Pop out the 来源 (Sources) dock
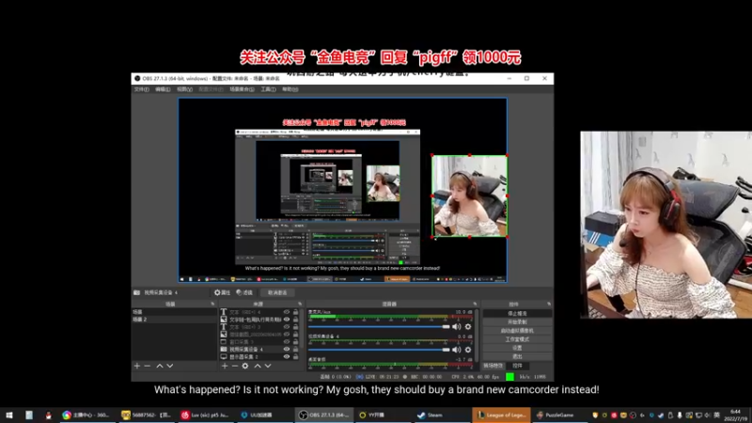The width and height of the screenshot is (752, 423). point(300,304)
